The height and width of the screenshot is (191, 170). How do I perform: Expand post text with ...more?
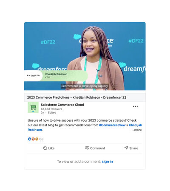pyautogui.click(x=136, y=130)
